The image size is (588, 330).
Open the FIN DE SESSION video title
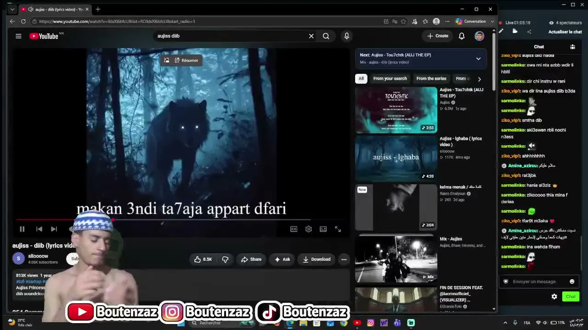tap(461, 294)
